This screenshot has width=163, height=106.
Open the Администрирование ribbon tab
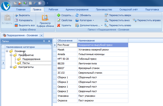(x=77, y=9)
